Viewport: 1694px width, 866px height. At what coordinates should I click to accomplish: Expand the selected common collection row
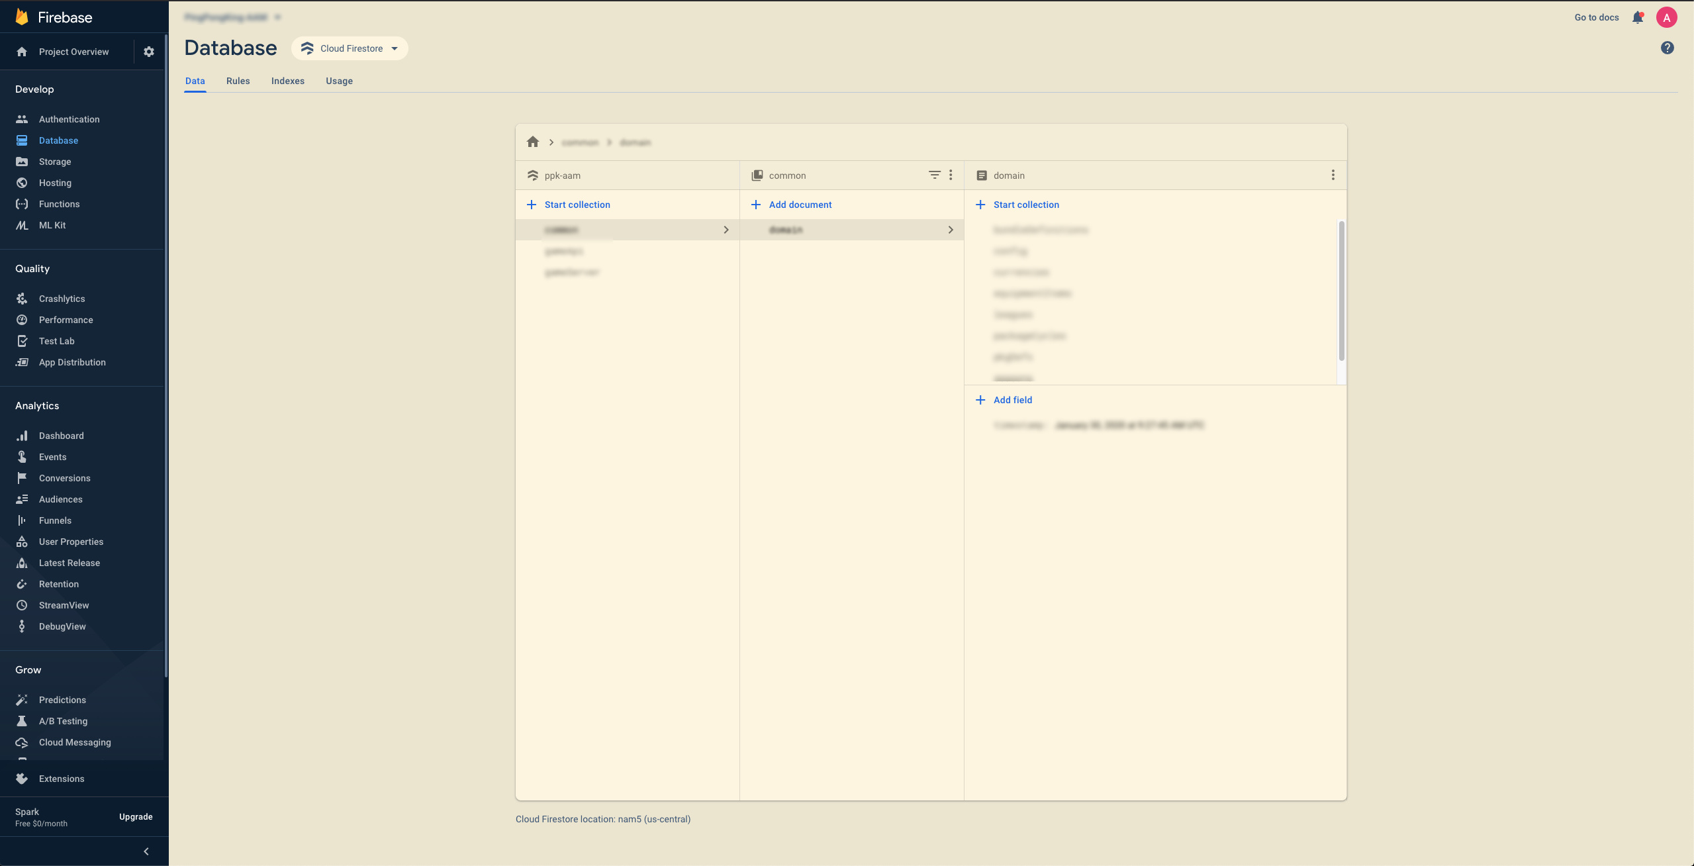tap(628, 230)
